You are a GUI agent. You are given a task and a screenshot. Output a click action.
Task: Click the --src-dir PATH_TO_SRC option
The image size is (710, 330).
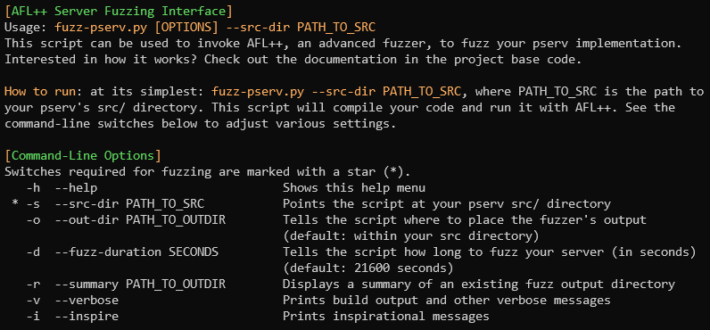[x=133, y=204]
